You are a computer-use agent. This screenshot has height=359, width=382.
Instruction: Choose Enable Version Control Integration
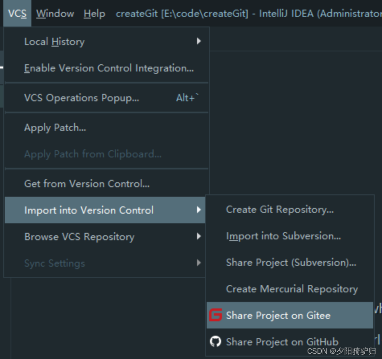point(107,68)
